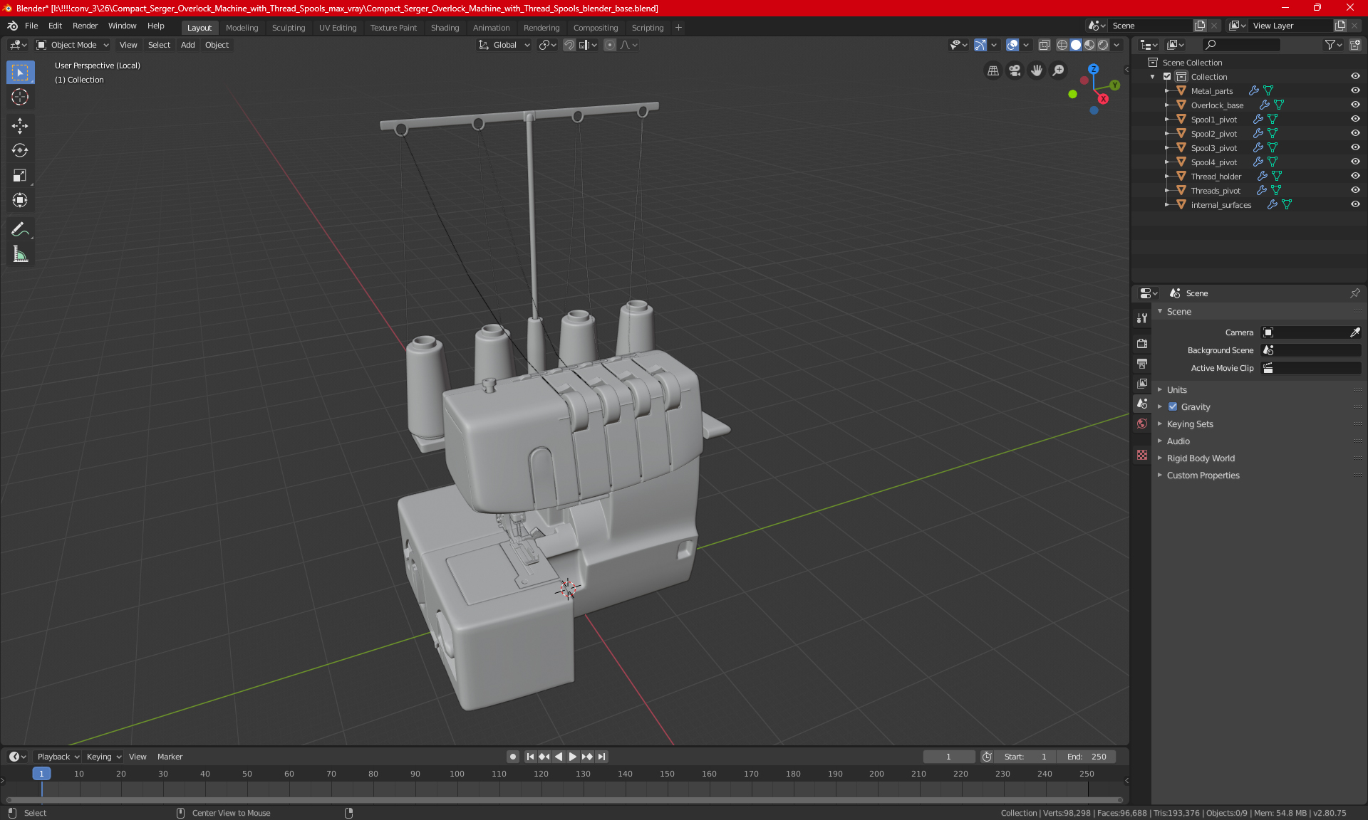Screen dimensions: 1368x820
Task: Hide Metal_parts in viewport
Action: coord(1355,91)
